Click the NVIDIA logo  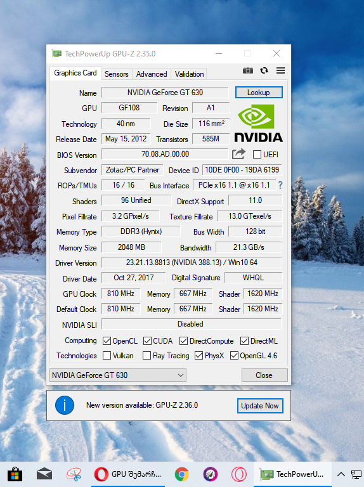coord(258,123)
